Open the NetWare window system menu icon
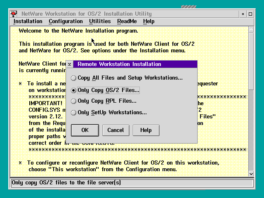Screen dimensions: 264x198 click(x=14, y=14)
